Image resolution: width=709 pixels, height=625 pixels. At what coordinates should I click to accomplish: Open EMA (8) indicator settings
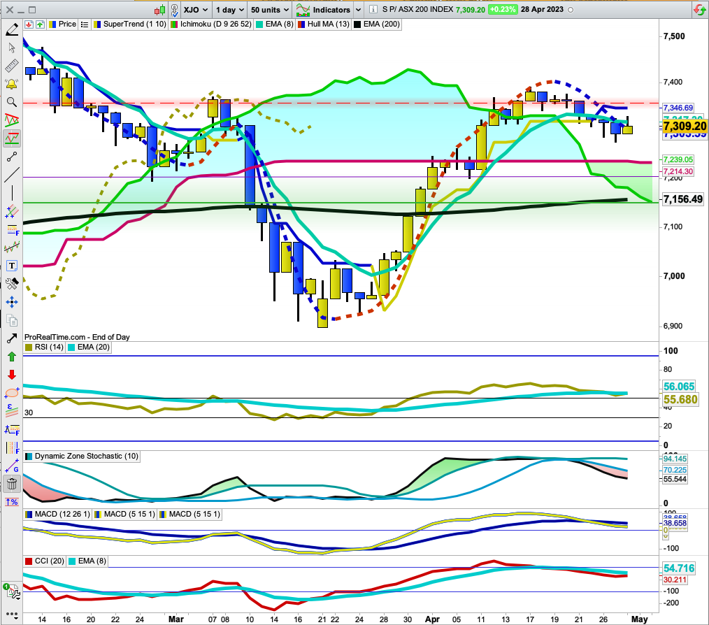(275, 24)
